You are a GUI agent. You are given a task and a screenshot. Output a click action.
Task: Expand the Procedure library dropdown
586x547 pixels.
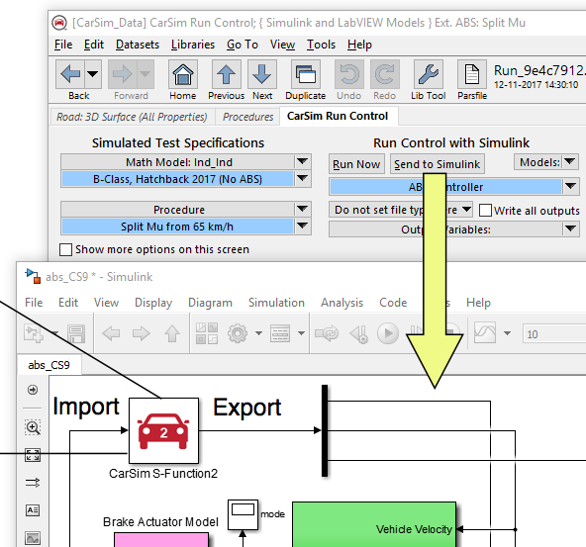click(302, 209)
